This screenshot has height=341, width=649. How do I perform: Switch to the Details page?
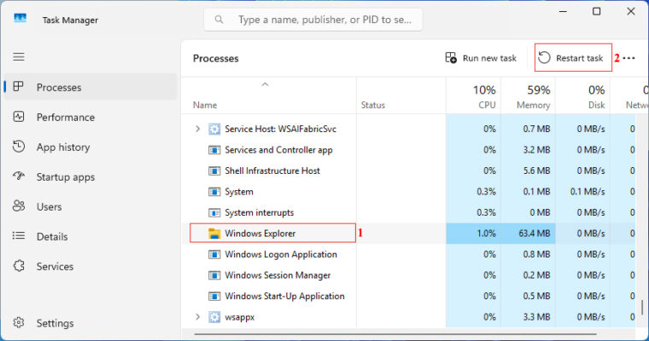click(51, 237)
